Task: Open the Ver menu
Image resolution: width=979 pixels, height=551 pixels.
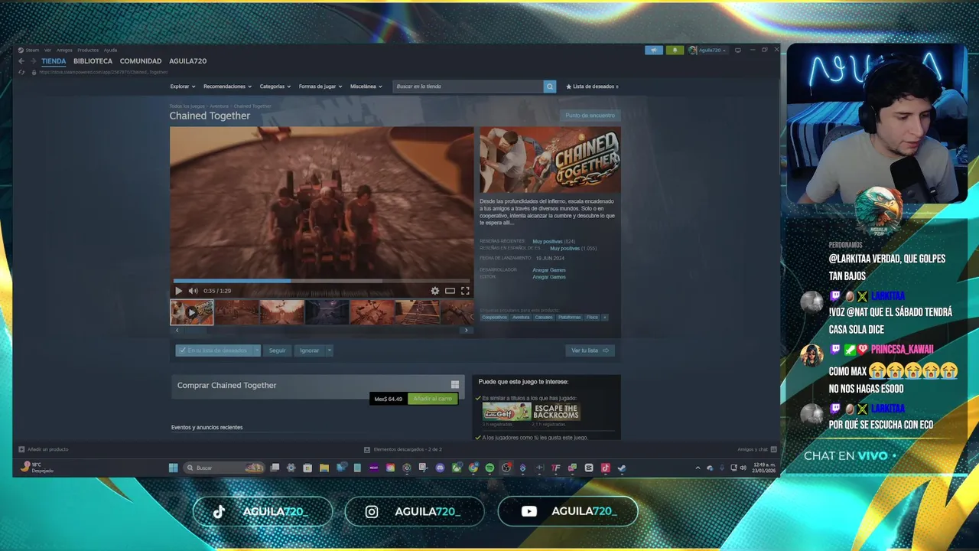Action: click(x=47, y=51)
